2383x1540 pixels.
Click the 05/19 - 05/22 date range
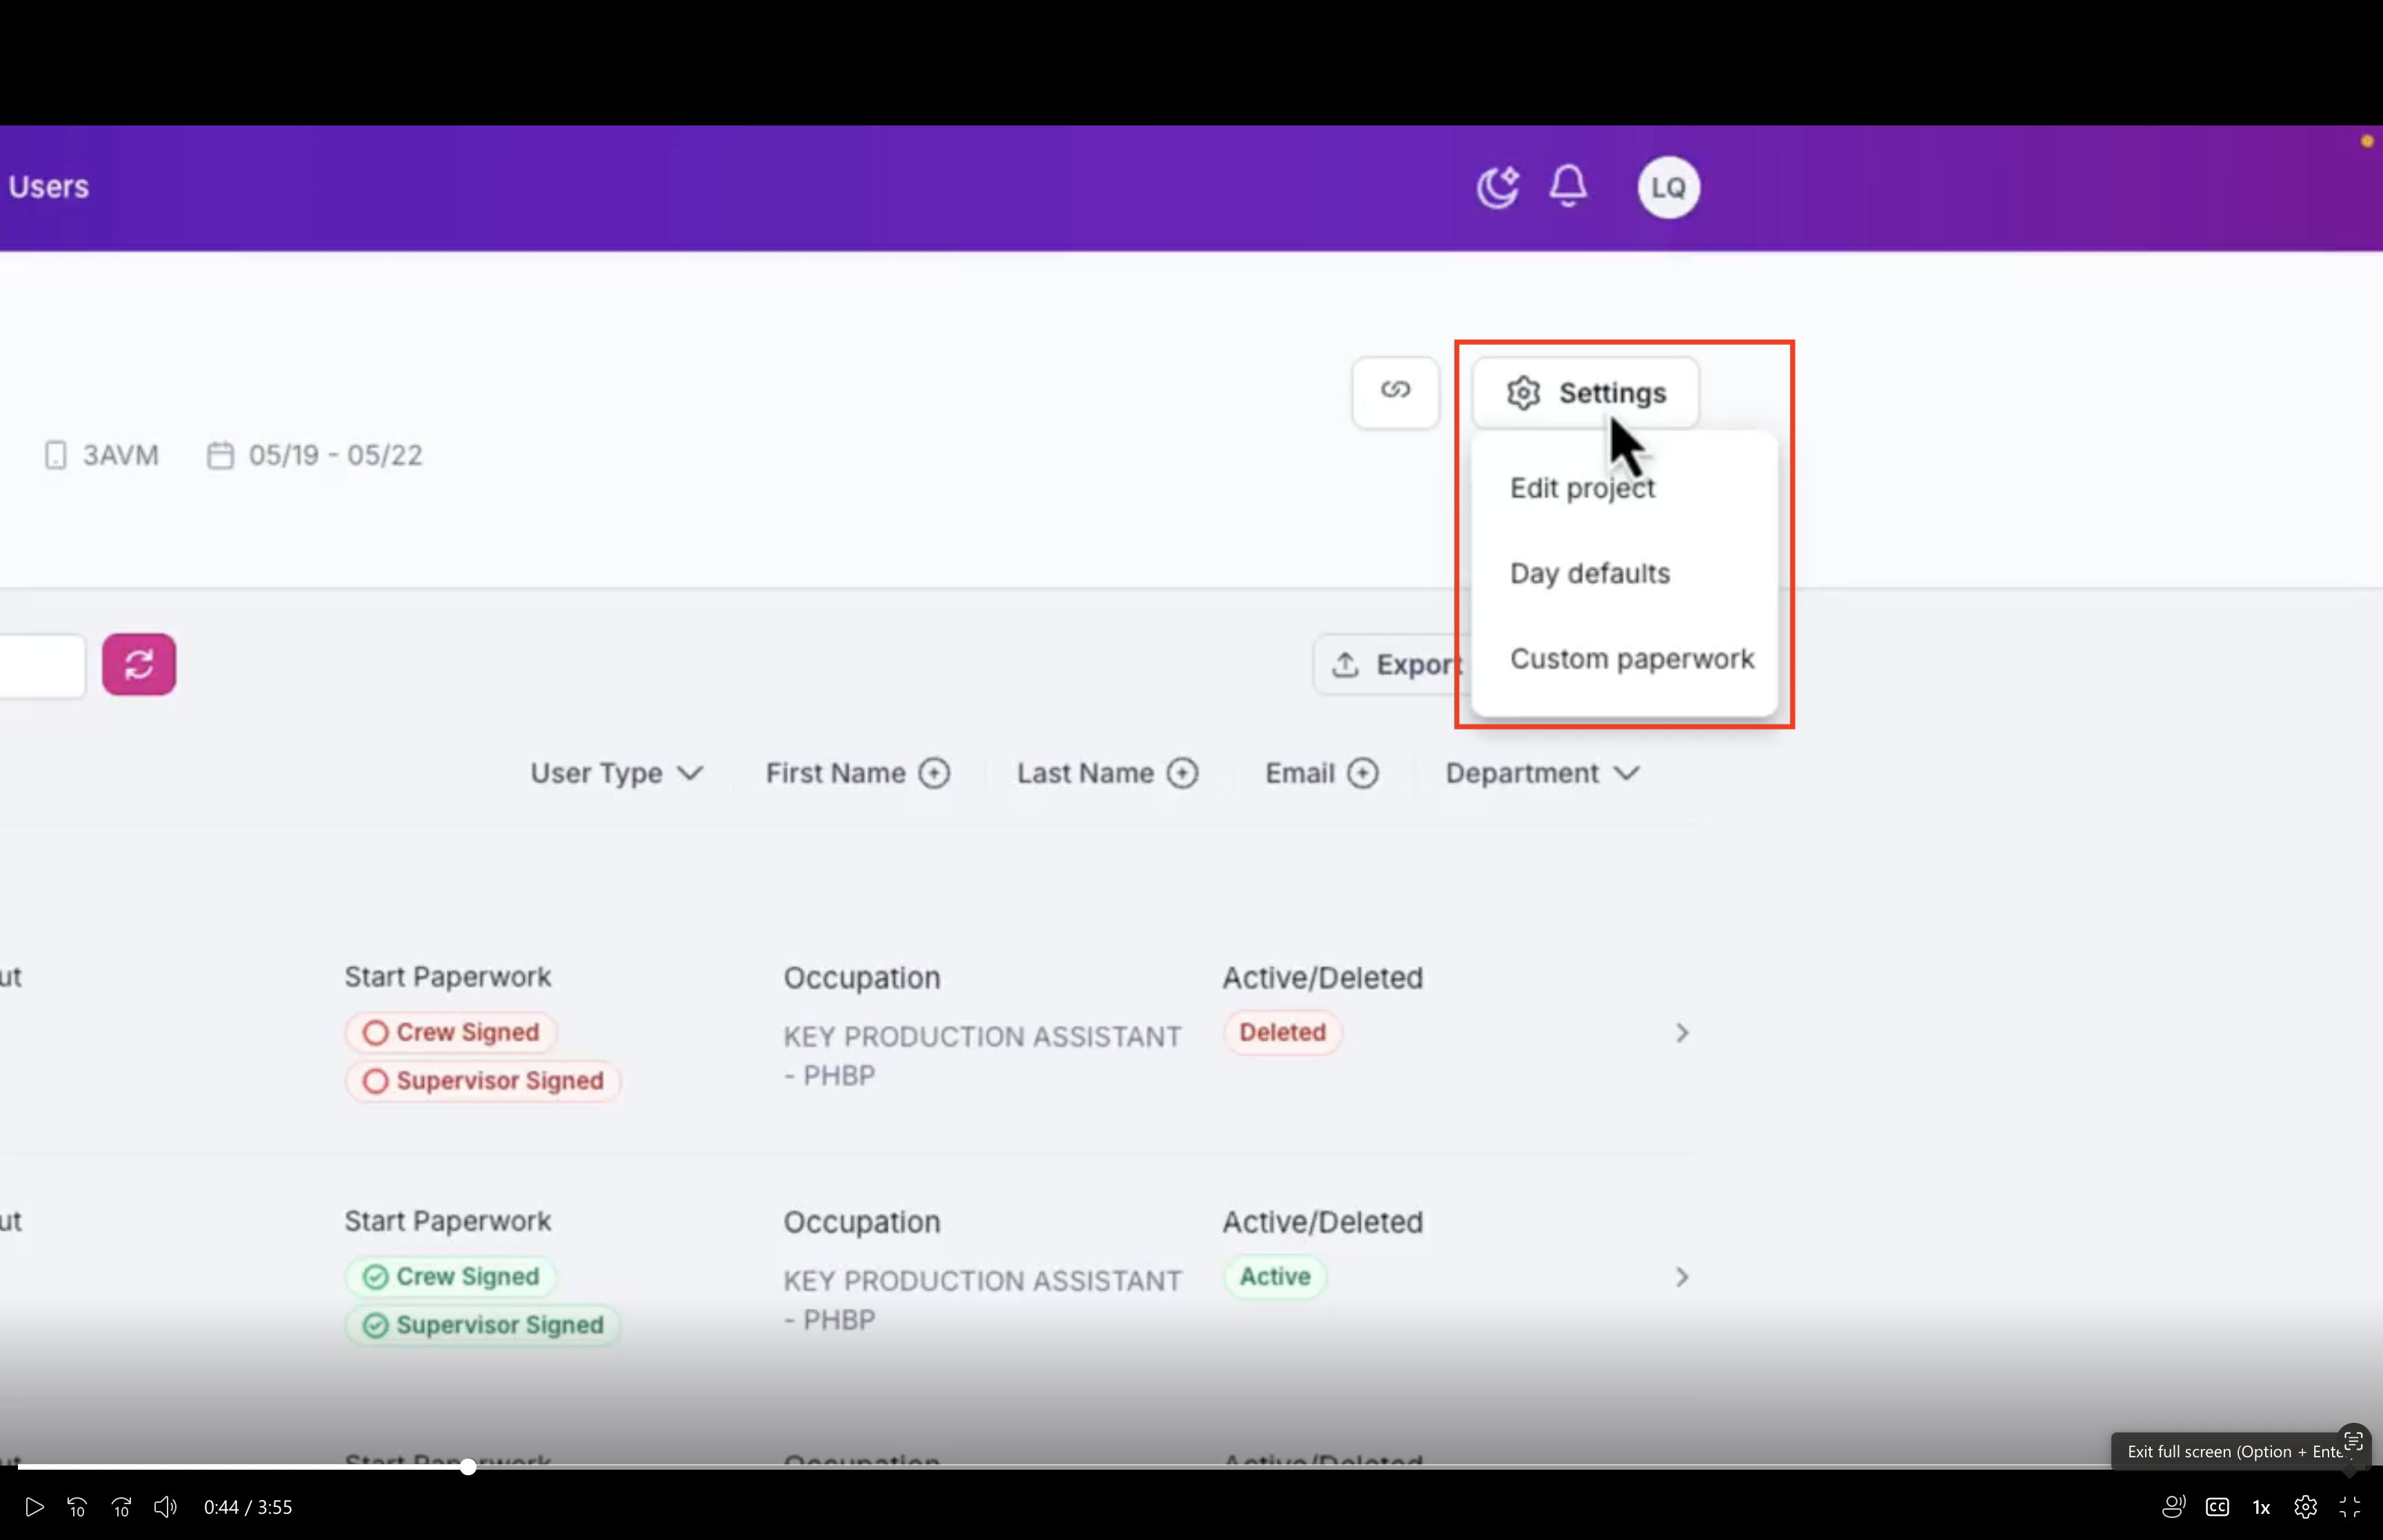[x=335, y=455]
